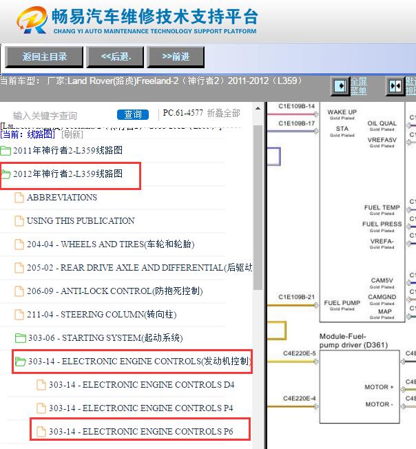Click the P6 diagram page icon
Viewport: 416px width, 449px height.
[41, 432]
